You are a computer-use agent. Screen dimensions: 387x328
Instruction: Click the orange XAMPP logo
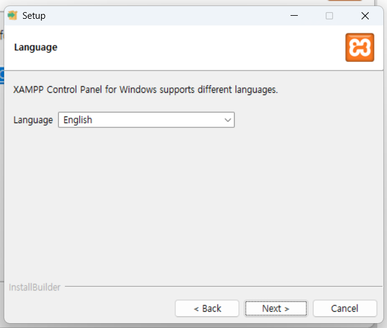(360, 47)
